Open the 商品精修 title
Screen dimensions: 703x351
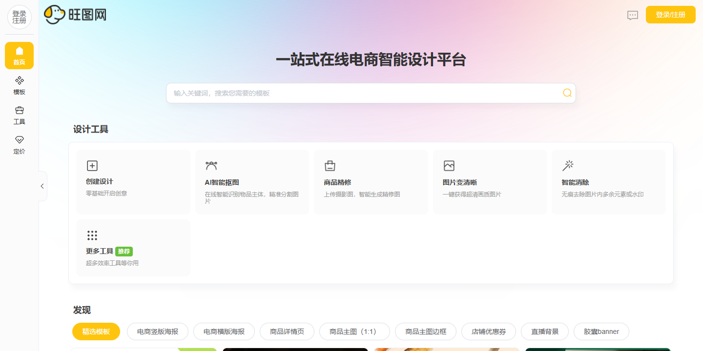tap(337, 182)
